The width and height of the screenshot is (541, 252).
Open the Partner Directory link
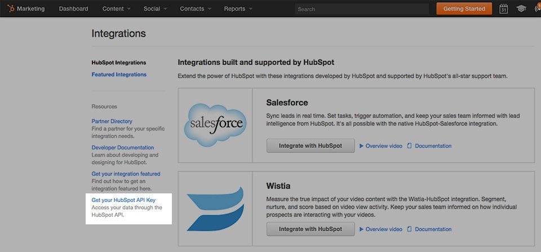tap(112, 121)
